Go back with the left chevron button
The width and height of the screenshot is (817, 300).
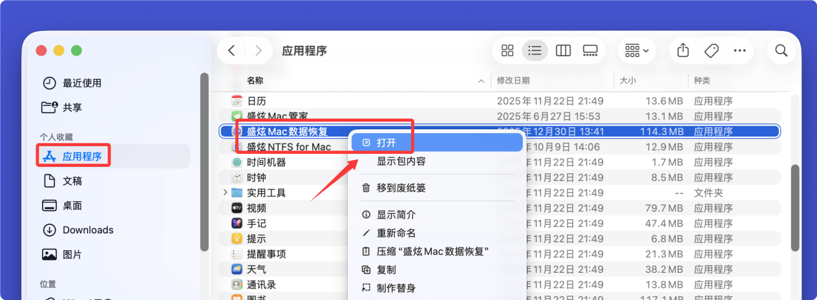pyautogui.click(x=232, y=50)
